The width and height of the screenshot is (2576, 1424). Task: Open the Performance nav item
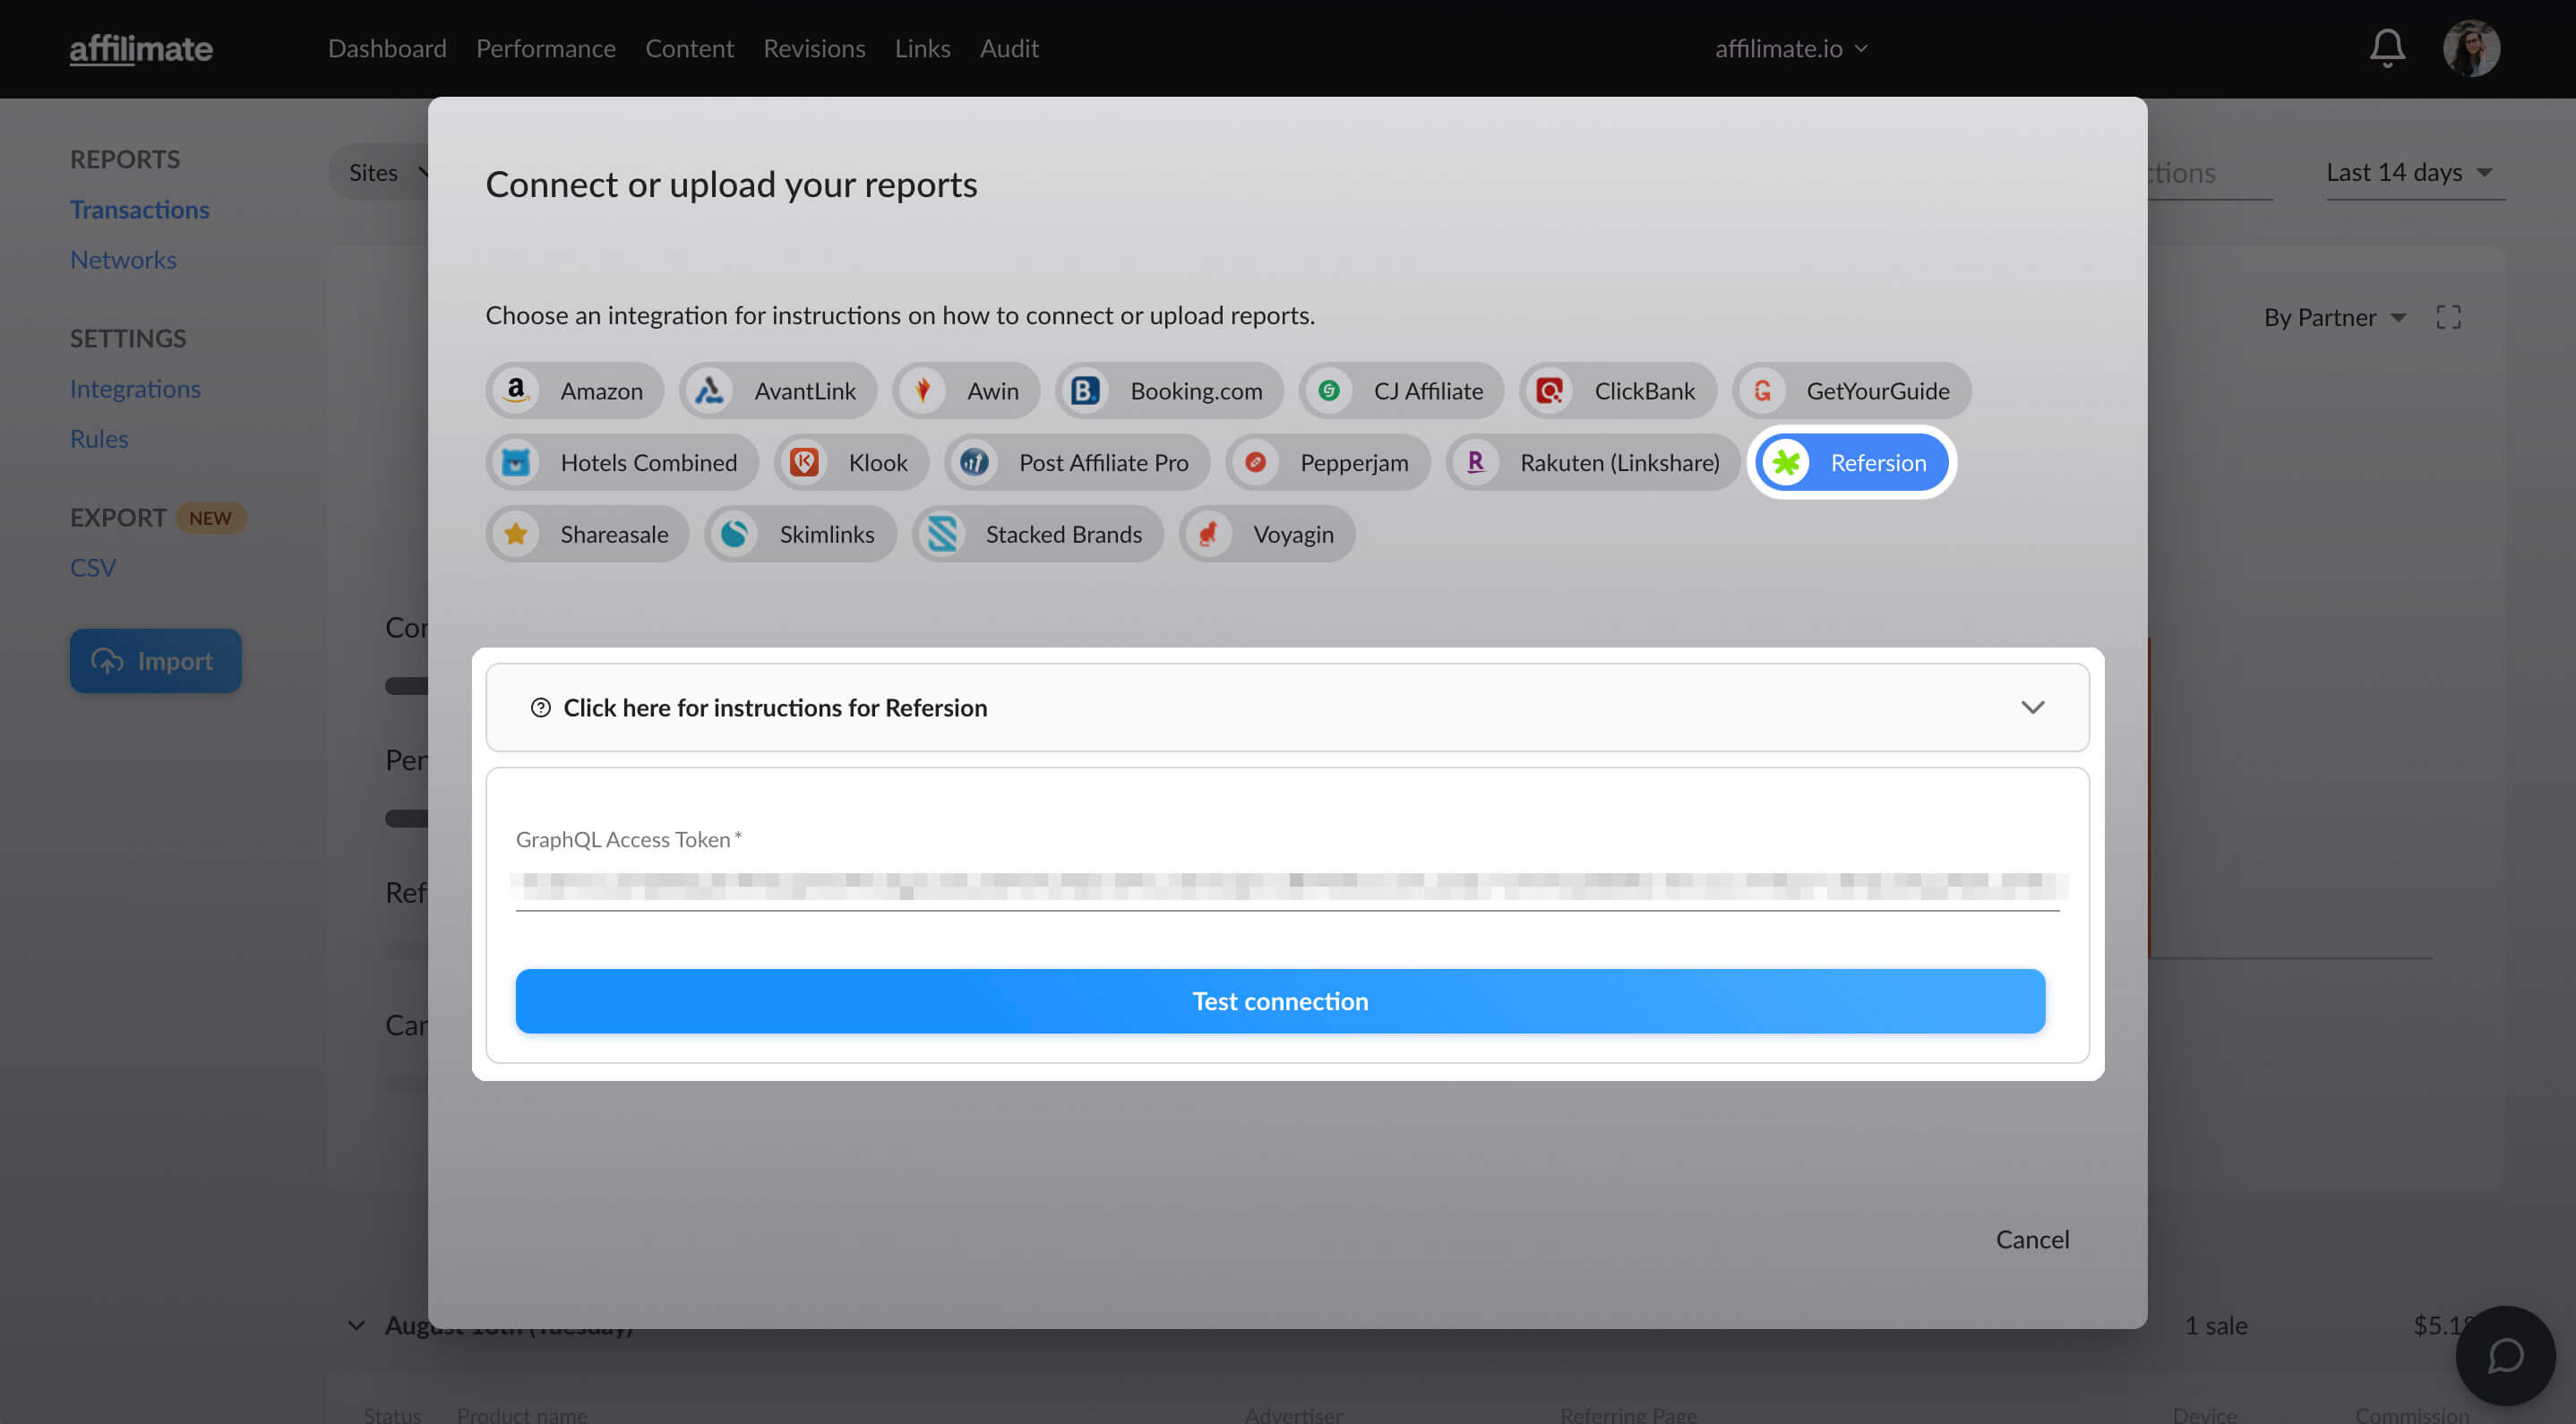[546, 48]
